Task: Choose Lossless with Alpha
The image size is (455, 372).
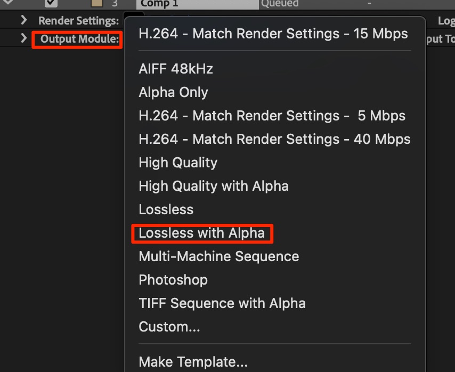Action: point(201,233)
